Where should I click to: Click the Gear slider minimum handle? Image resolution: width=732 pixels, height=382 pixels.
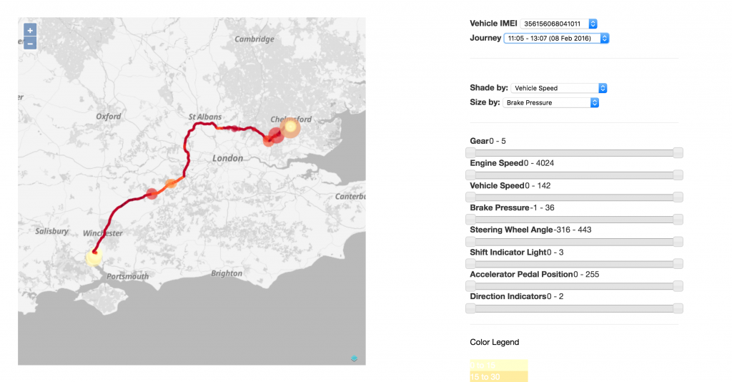click(x=470, y=152)
